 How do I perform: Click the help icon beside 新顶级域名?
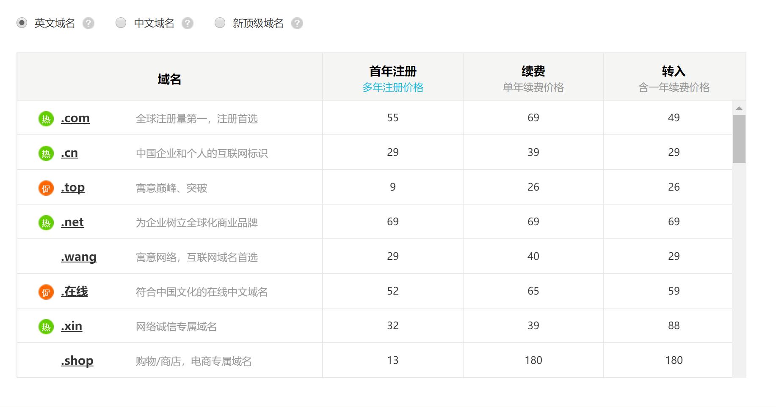297,23
